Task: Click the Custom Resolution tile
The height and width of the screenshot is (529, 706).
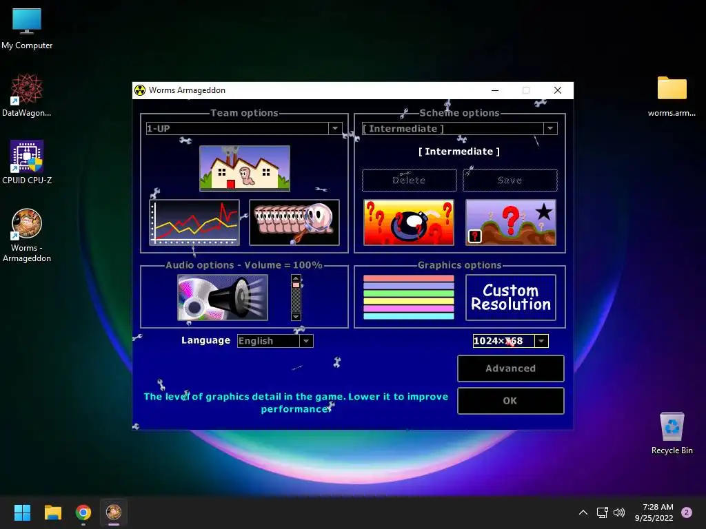Action: click(511, 298)
